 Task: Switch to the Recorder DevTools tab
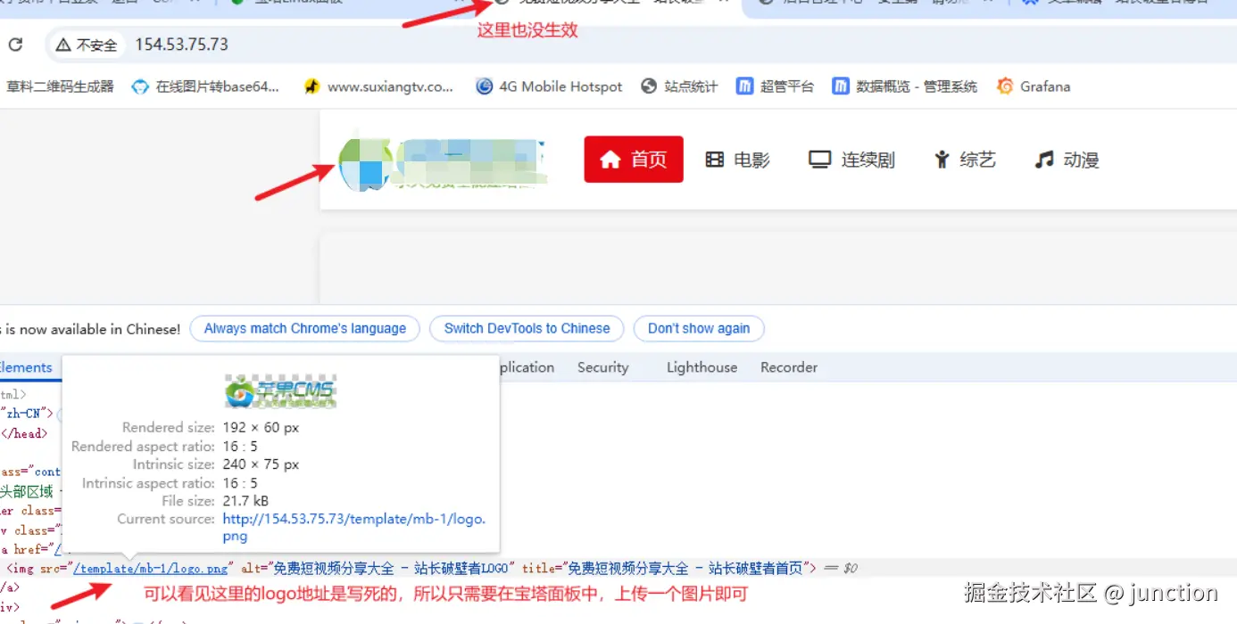789,367
